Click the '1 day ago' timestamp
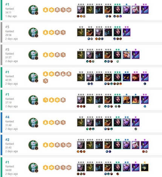This screenshot has width=162, height=177. [11, 16]
